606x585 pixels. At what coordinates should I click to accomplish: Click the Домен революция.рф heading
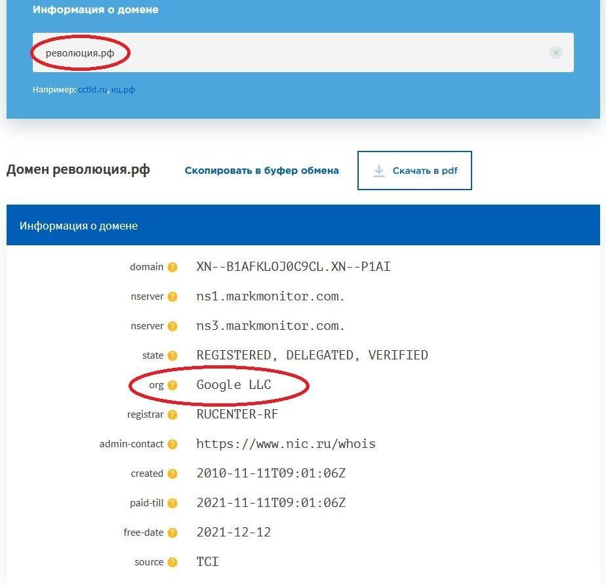pos(78,170)
